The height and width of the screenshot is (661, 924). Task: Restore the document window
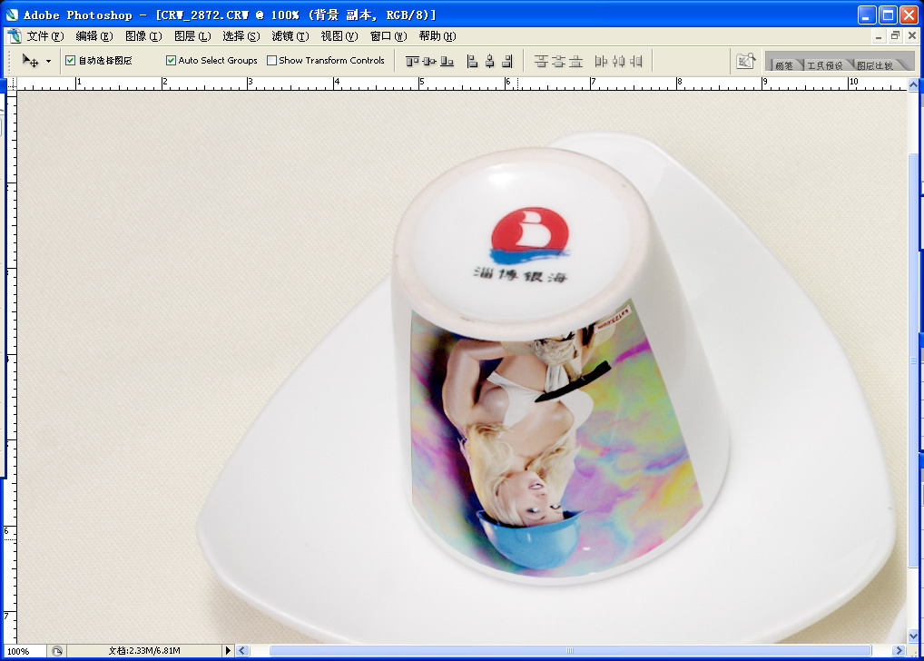pos(895,36)
